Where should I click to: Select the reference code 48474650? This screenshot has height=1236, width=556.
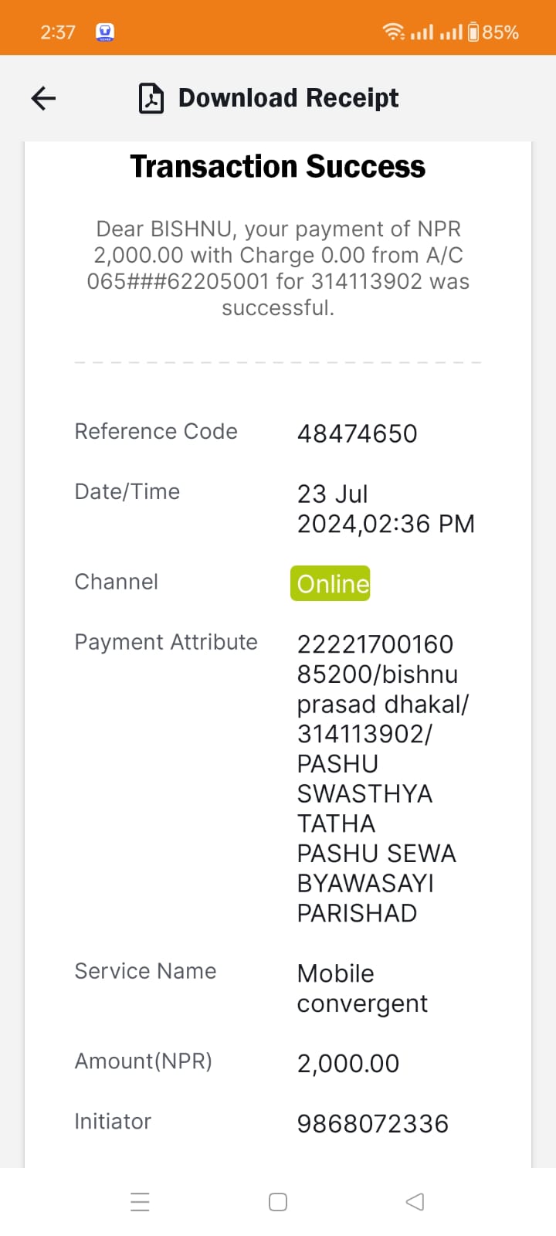[x=357, y=433]
